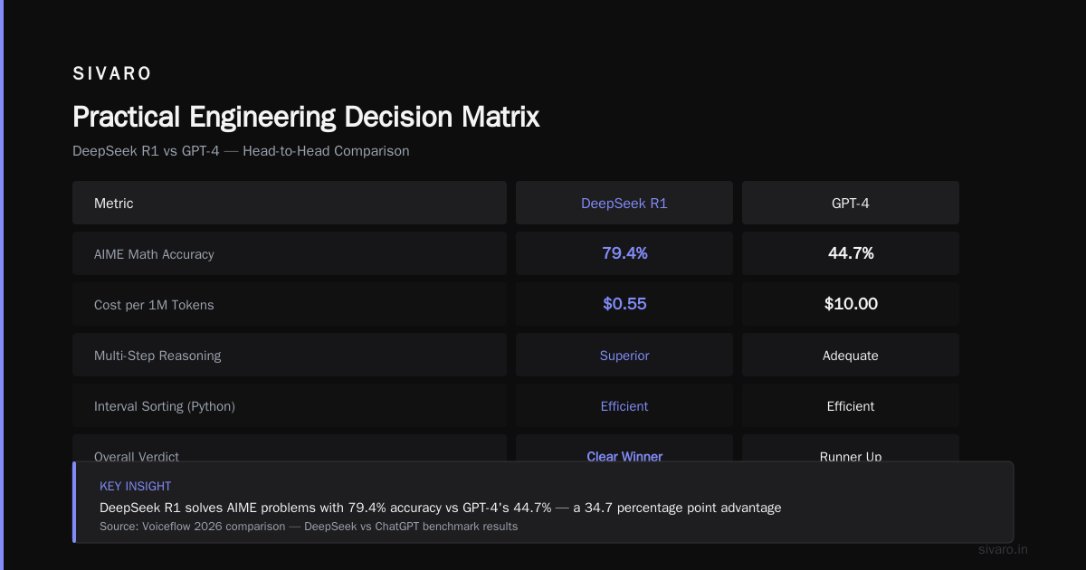Click the Adequate rating cell
The height and width of the screenshot is (570, 1086).
[x=851, y=355]
